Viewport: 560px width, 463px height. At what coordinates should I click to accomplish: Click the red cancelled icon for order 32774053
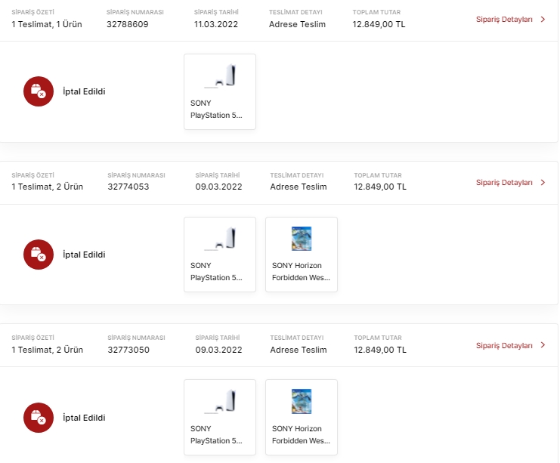[38, 255]
